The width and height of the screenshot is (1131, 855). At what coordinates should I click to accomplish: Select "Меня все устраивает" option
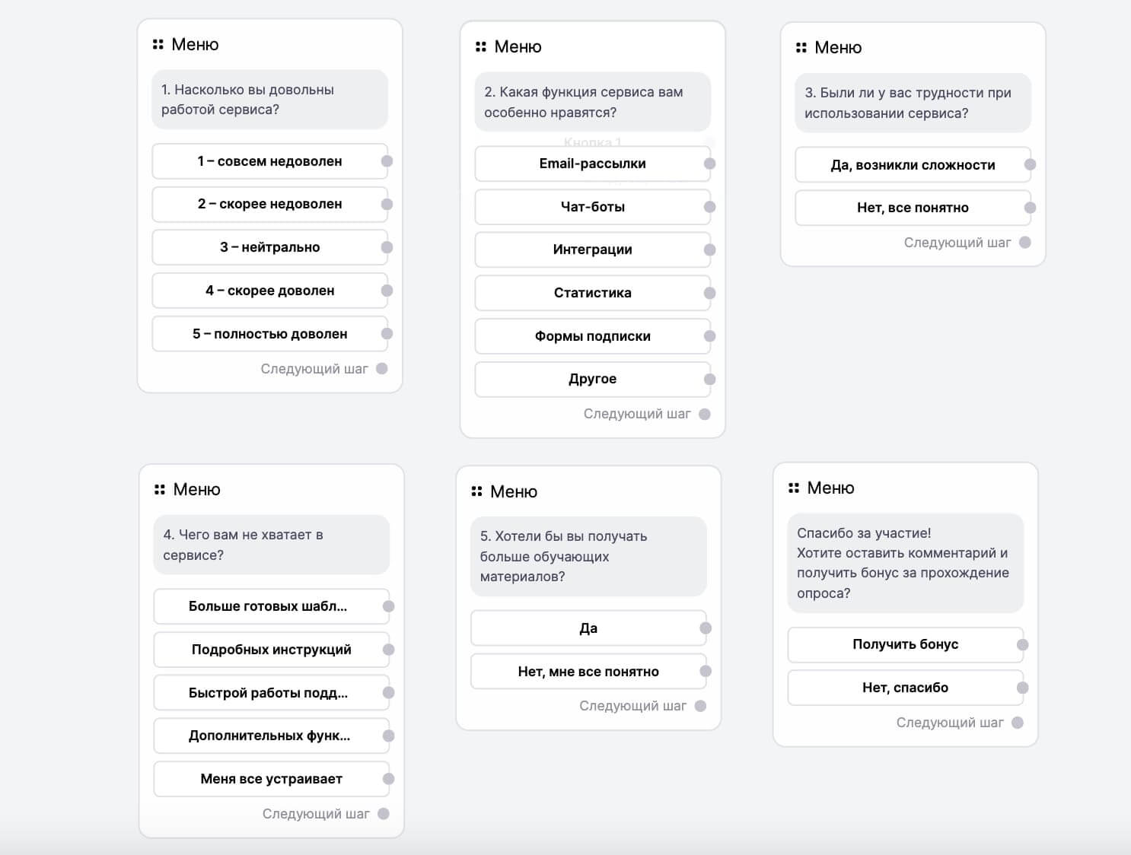pyautogui.click(x=272, y=779)
